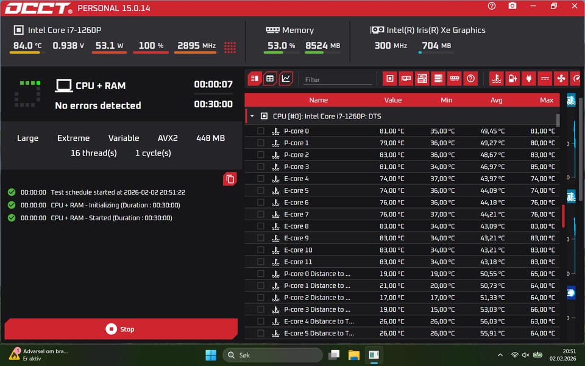Toggle the temperature readings filter icon
The height and width of the screenshot is (366, 585).
tap(497, 79)
